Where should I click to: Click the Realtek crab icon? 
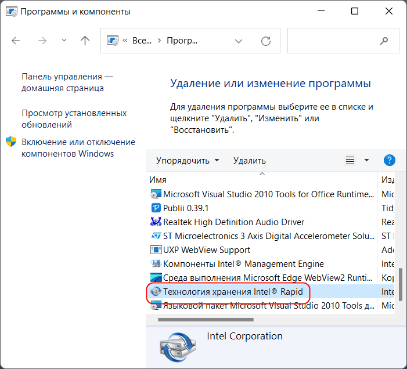click(156, 222)
